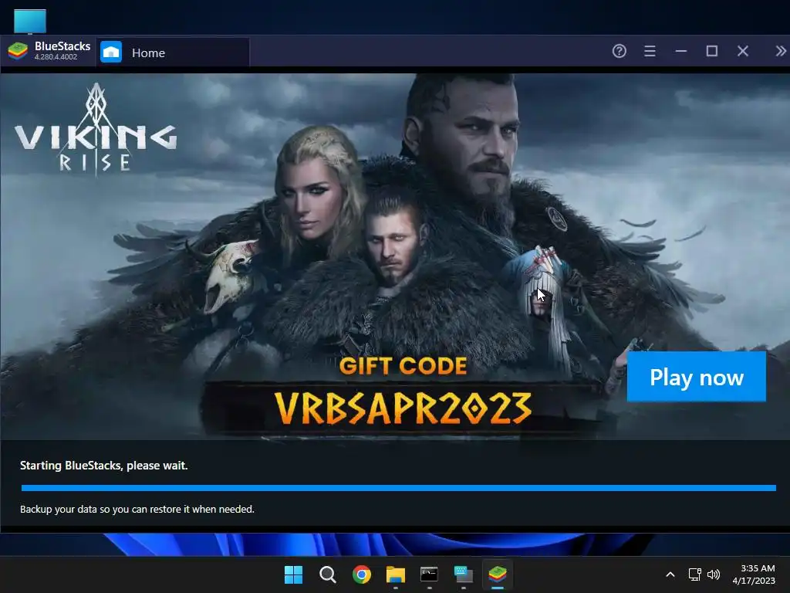Image resolution: width=790 pixels, height=593 pixels.
Task: Click the BlueStacks taskbar icon
Action: [498, 574]
